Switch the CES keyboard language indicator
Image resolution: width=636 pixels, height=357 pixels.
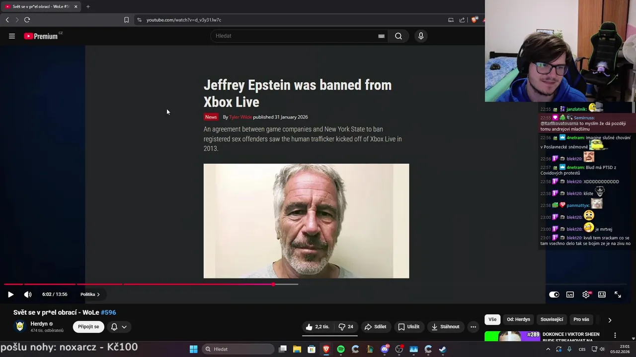click(582, 349)
